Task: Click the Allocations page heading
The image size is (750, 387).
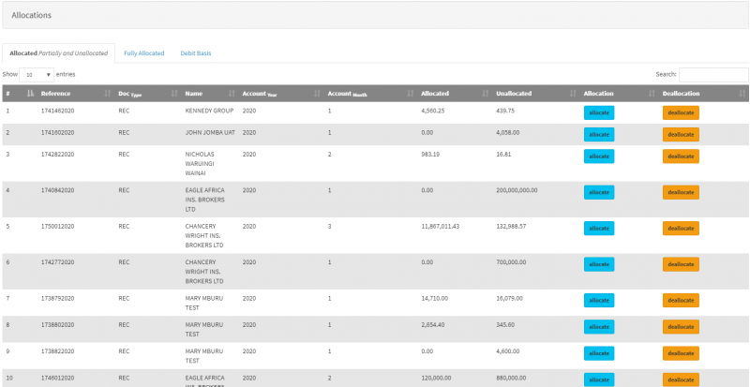Action: click(32, 15)
